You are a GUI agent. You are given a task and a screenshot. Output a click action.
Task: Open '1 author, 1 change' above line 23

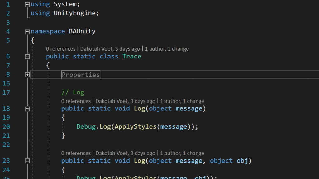[182, 153]
